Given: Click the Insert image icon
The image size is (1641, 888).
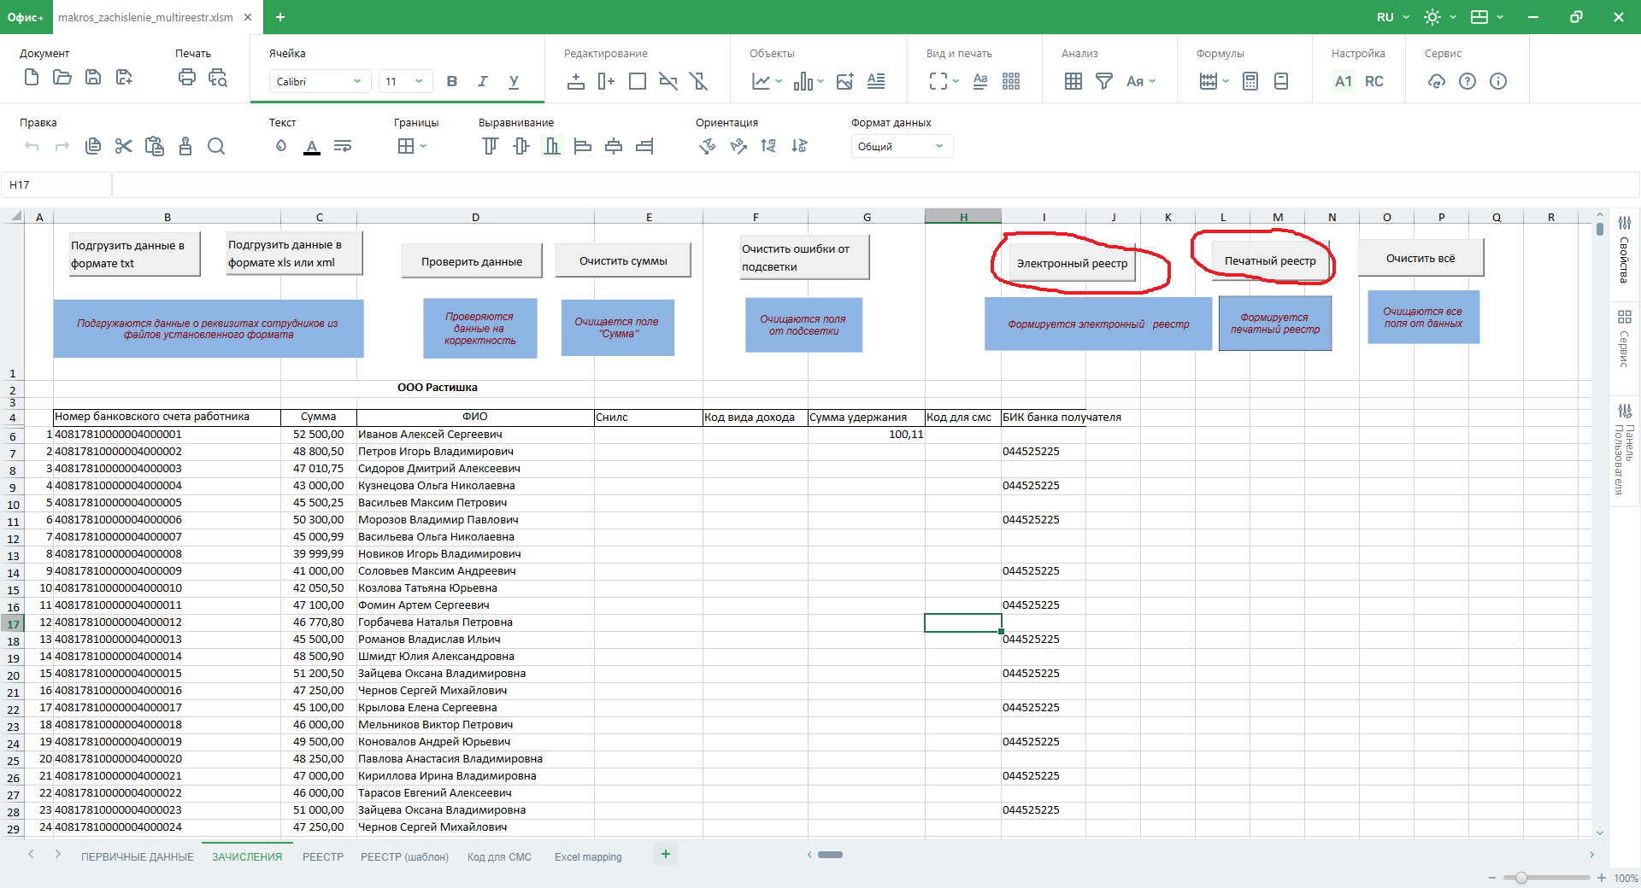Looking at the screenshot, I should pos(844,81).
